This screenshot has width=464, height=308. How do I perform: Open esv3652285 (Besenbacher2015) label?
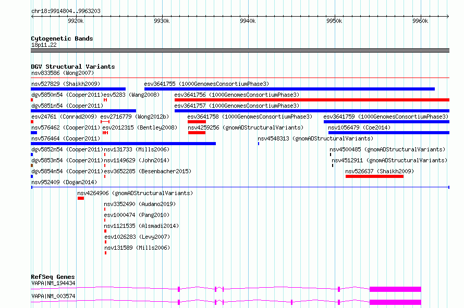[x=148, y=171]
